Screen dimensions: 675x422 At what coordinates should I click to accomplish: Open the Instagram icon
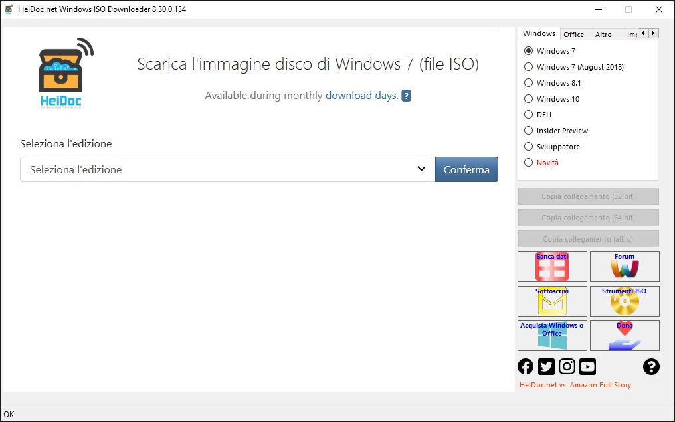tap(567, 366)
